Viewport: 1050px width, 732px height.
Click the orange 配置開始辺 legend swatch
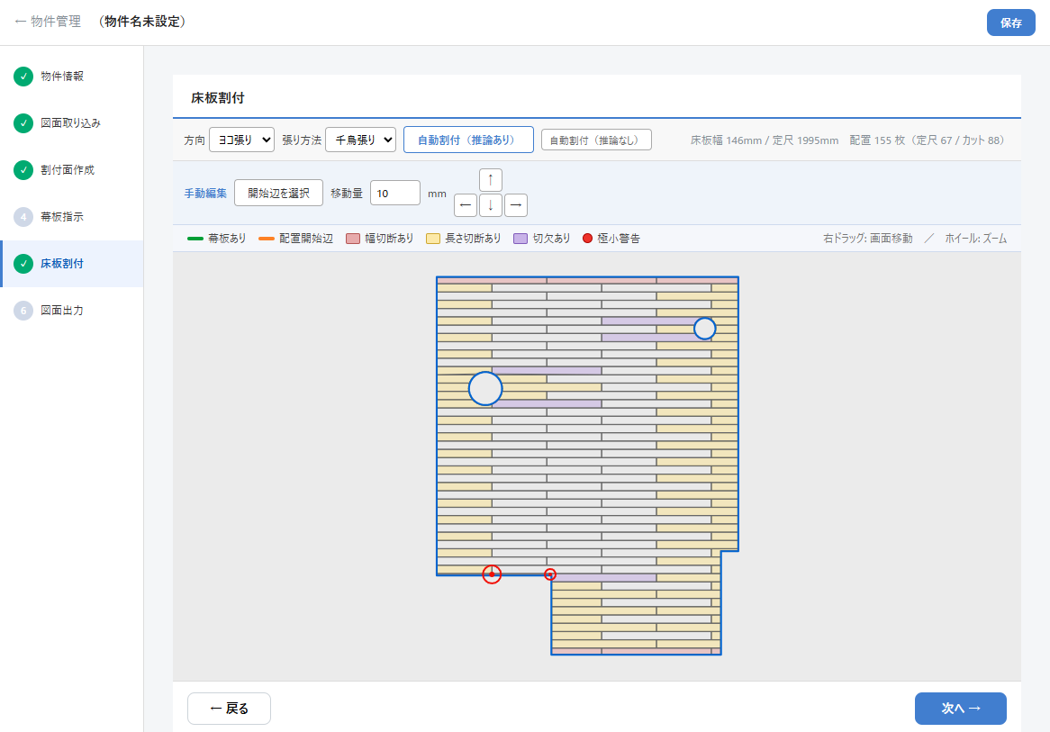(x=267, y=239)
